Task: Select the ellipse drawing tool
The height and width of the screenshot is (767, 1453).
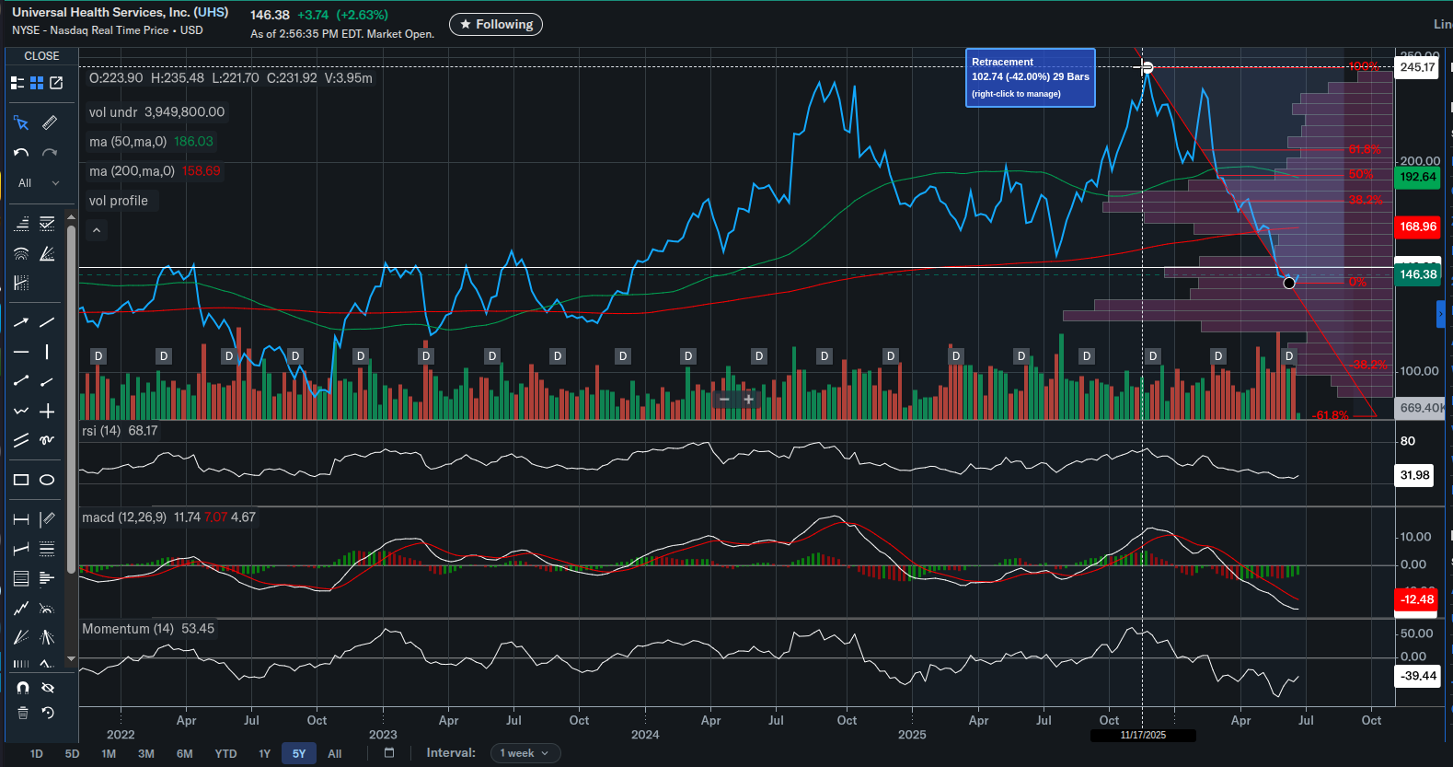Action: pyautogui.click(x=47, y=480)
